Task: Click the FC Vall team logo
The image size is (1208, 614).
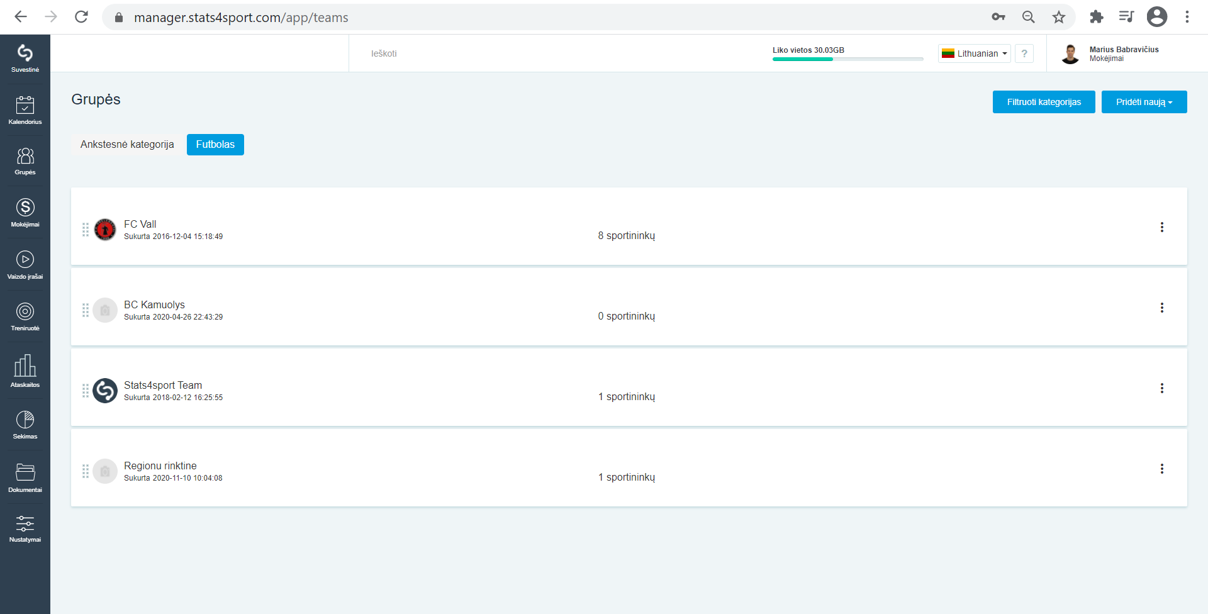Action: click(x=105, y=230)
